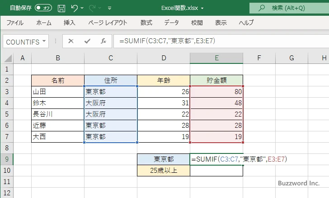The image size is (329, 198).
Task: Select row 9 header
Action: 7,159
